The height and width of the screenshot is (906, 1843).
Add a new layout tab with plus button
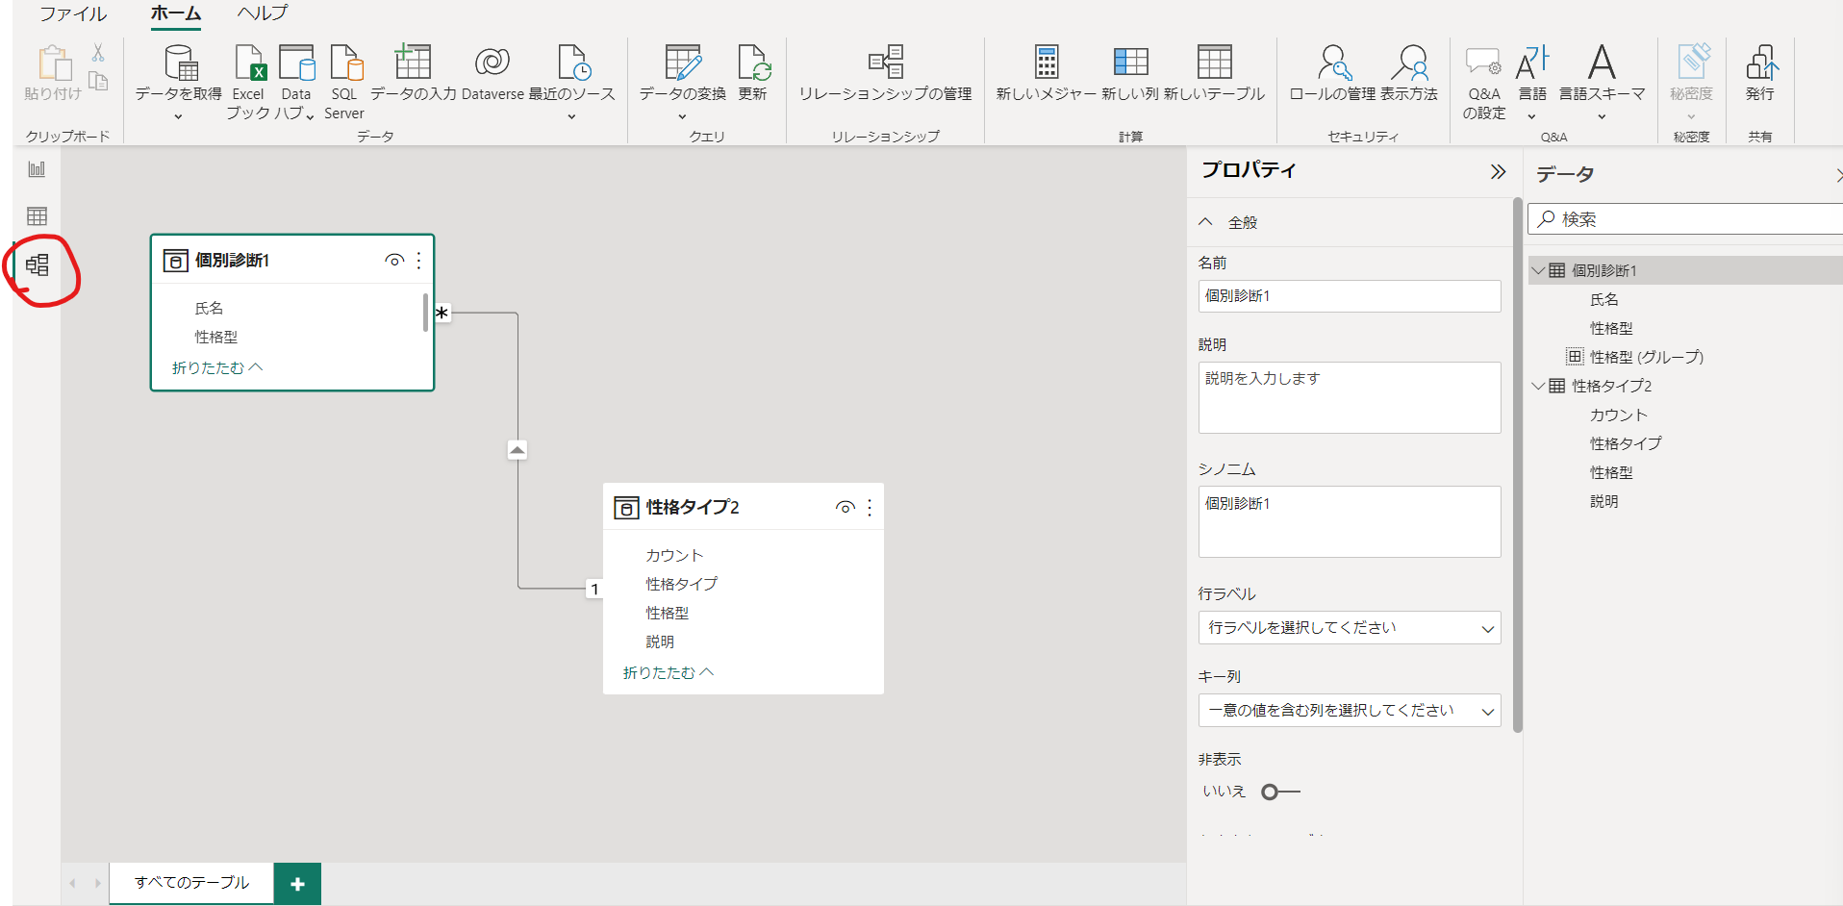click(x=297, y=884)
